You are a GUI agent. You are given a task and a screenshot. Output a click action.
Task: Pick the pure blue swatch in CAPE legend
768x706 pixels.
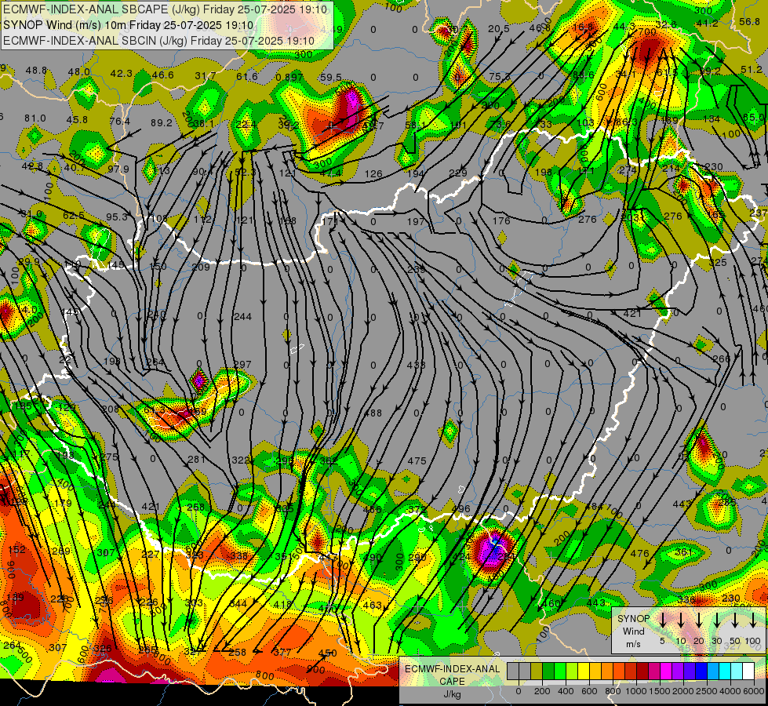(x=701, y=671)
